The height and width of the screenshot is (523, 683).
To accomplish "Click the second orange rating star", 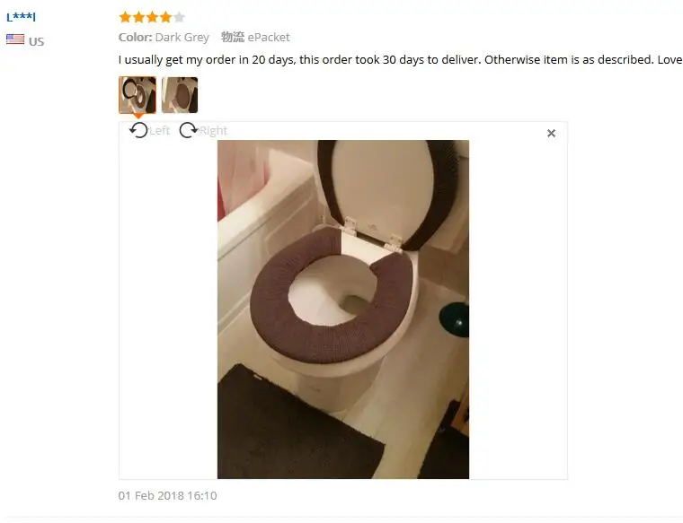I will [x=138, y=17].
